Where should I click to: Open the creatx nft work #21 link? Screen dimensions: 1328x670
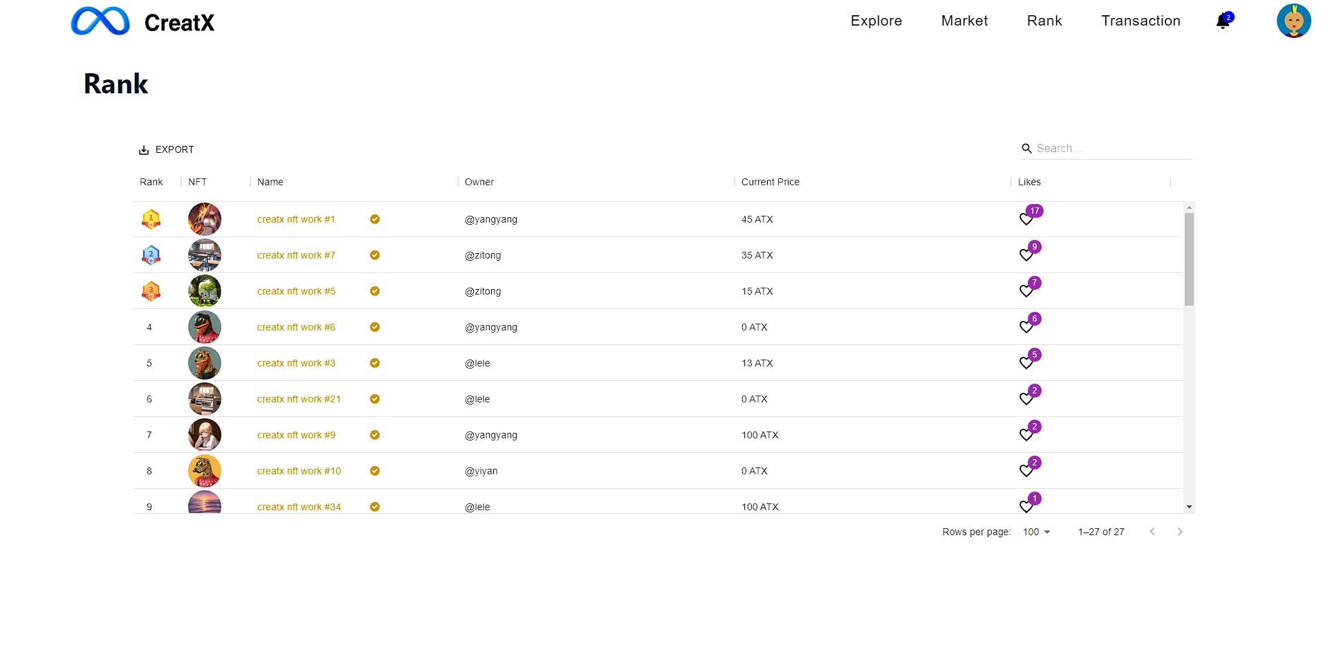299,398
